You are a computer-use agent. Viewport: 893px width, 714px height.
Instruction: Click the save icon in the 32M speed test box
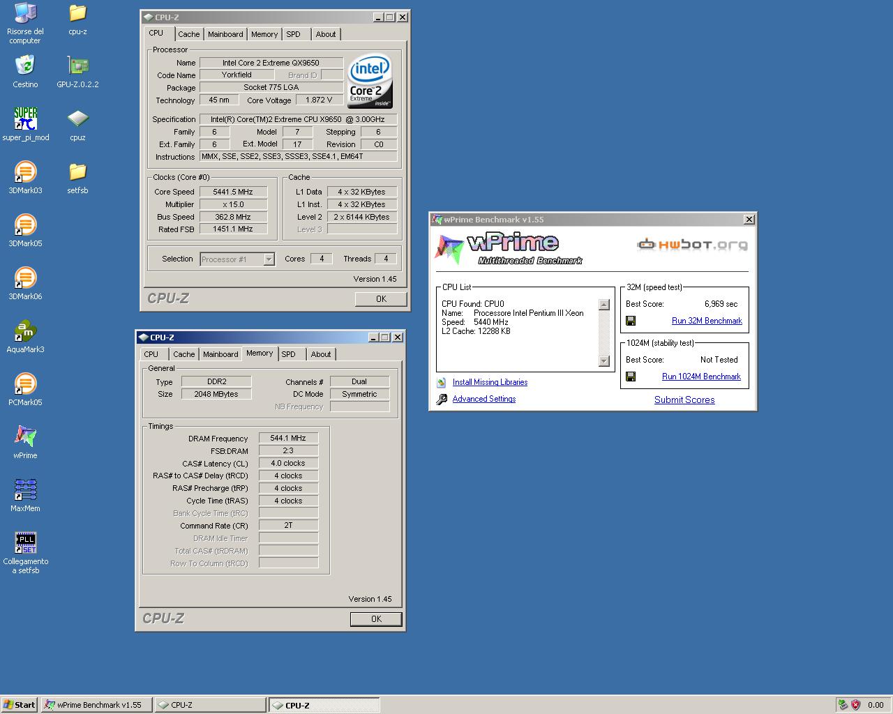pyautogui.click(x=631, y=321)
